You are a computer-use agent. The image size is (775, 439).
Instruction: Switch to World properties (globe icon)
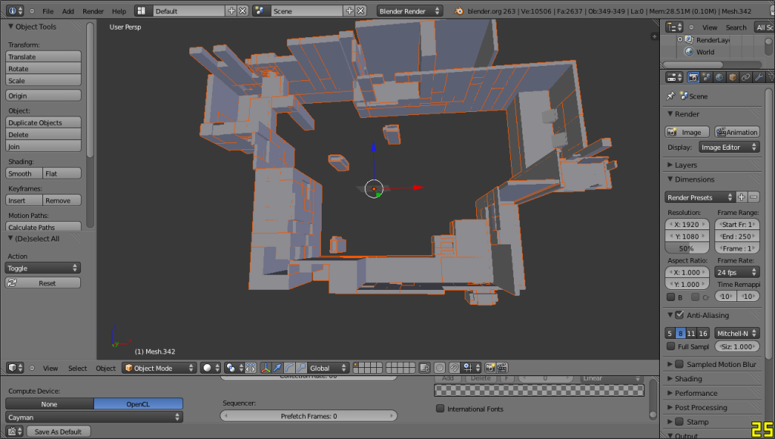(719, 76)
